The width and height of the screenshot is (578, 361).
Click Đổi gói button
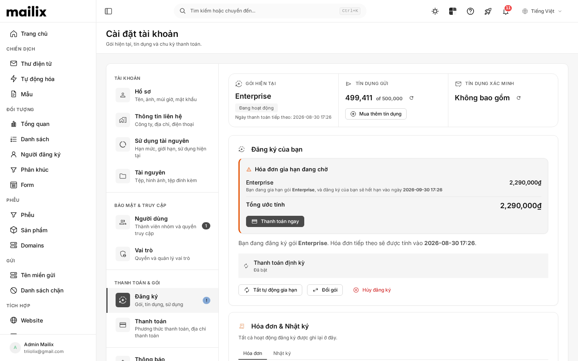[325, 290]
